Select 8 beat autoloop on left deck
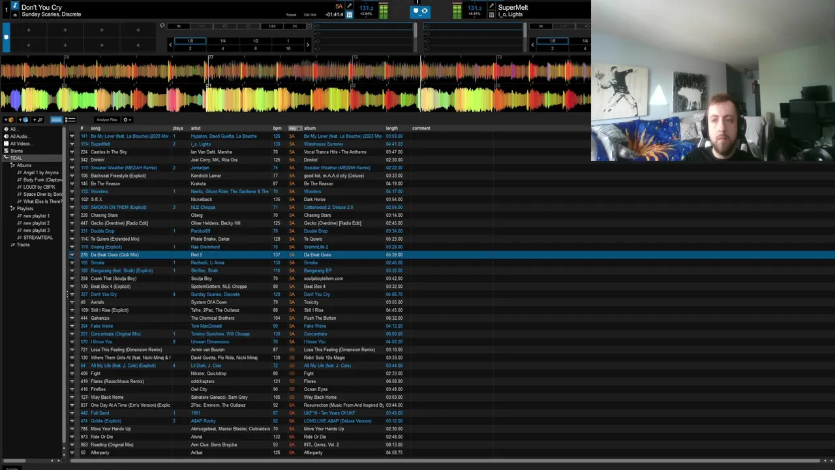Viewport: 835px width, 470px height. click(x=255, y=48)
